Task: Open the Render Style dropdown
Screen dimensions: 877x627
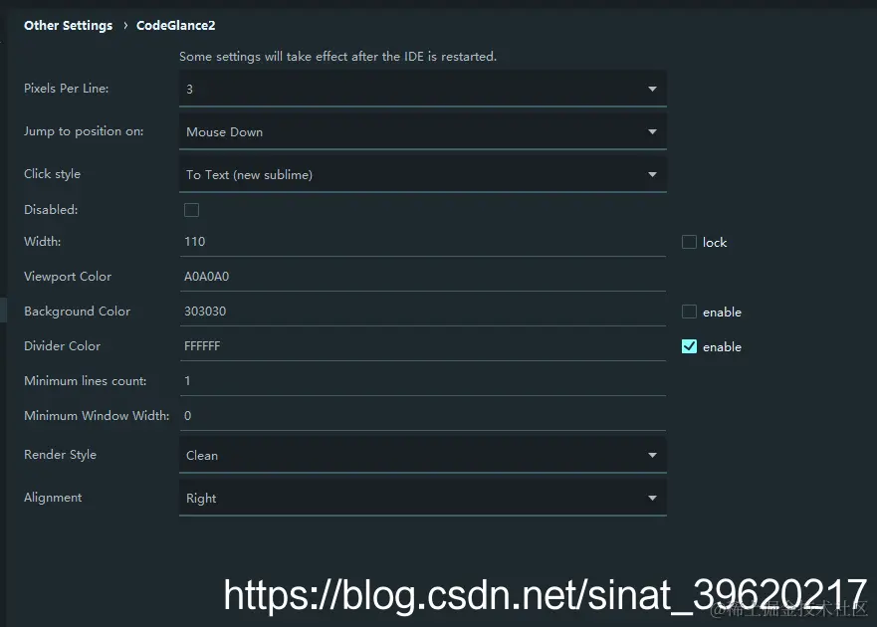Action: coord(423,455)
